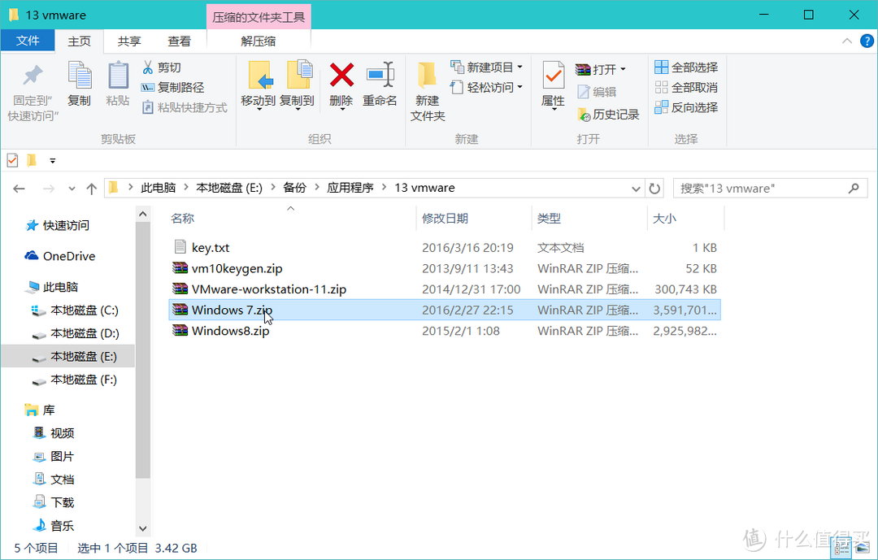The image size is (878, 560).
Task: Open the Extract ribbon tab
Action: click(259, 41)
